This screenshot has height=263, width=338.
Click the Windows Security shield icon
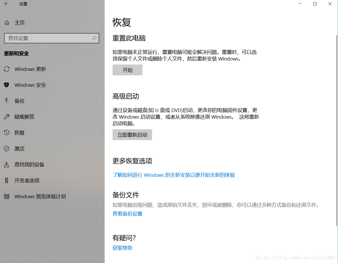[x=7, y=85]
